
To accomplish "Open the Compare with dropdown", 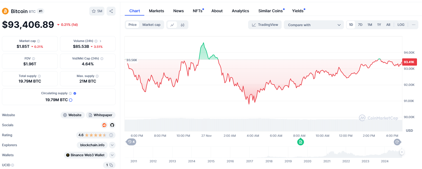I will pos(314,25).
